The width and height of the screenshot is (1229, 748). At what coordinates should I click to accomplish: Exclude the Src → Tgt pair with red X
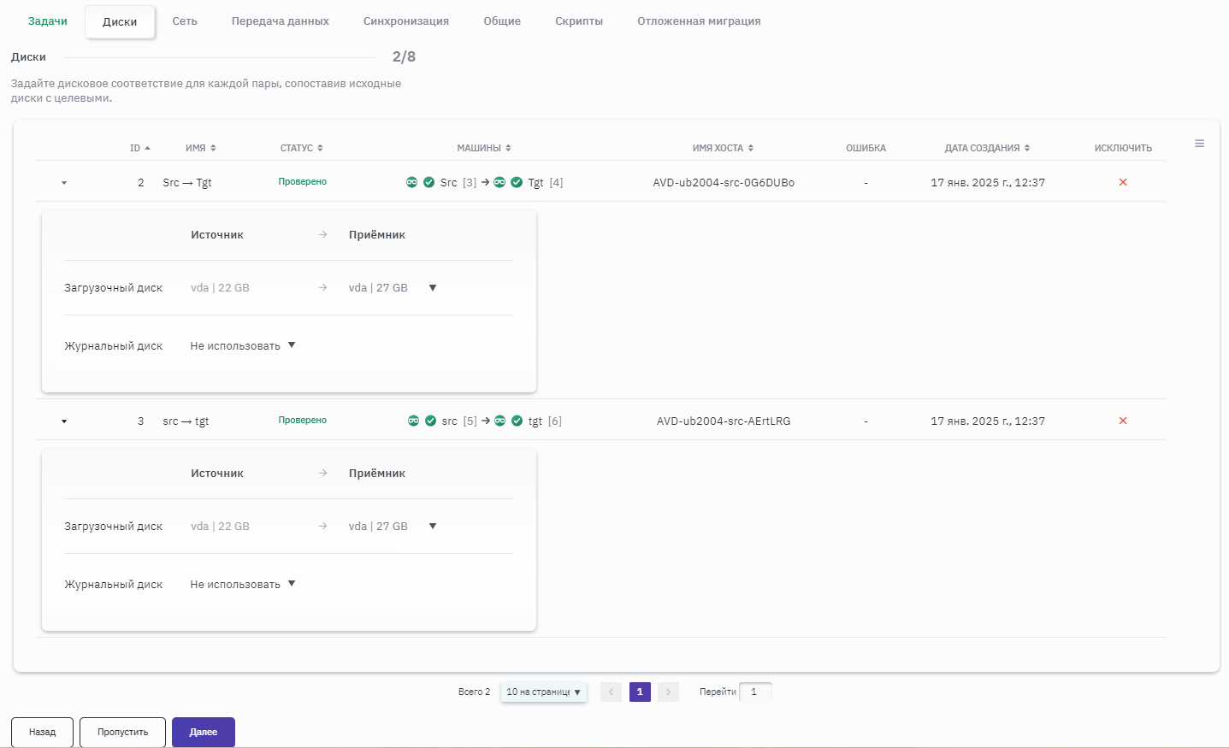1122,182
